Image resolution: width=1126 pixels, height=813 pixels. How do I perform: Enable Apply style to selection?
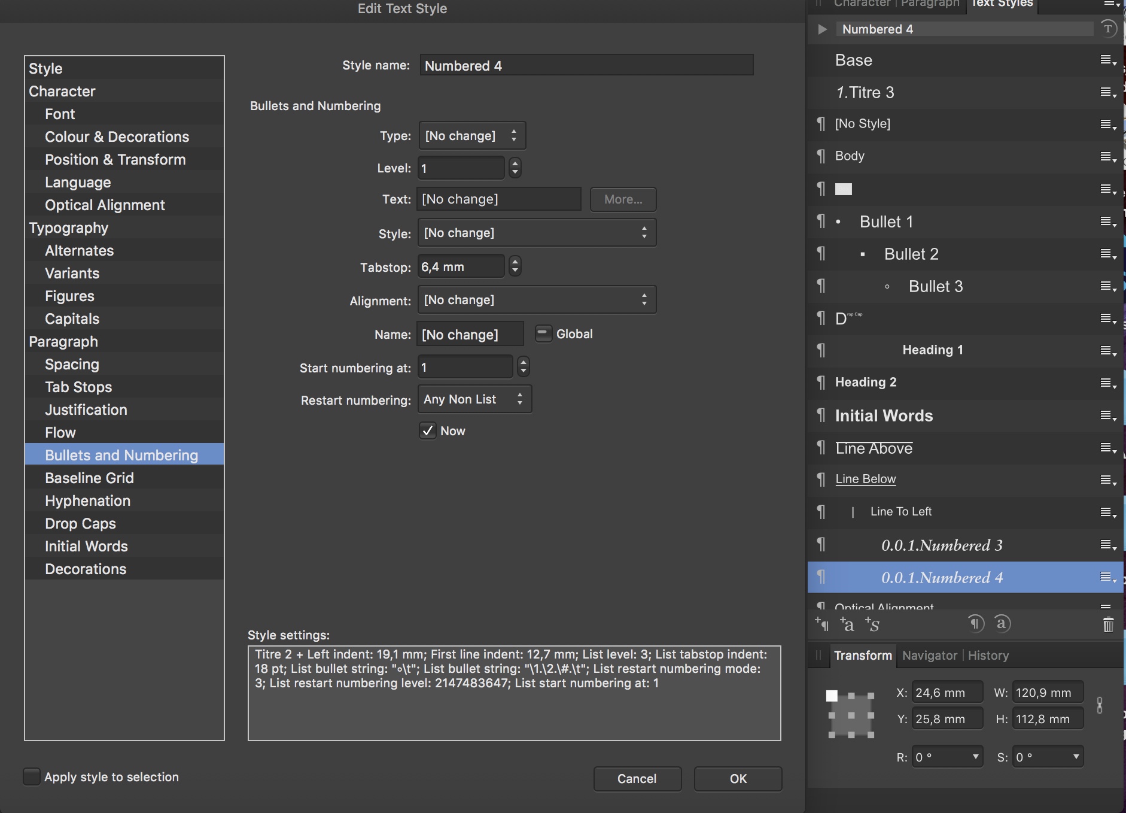click(32, 776)
